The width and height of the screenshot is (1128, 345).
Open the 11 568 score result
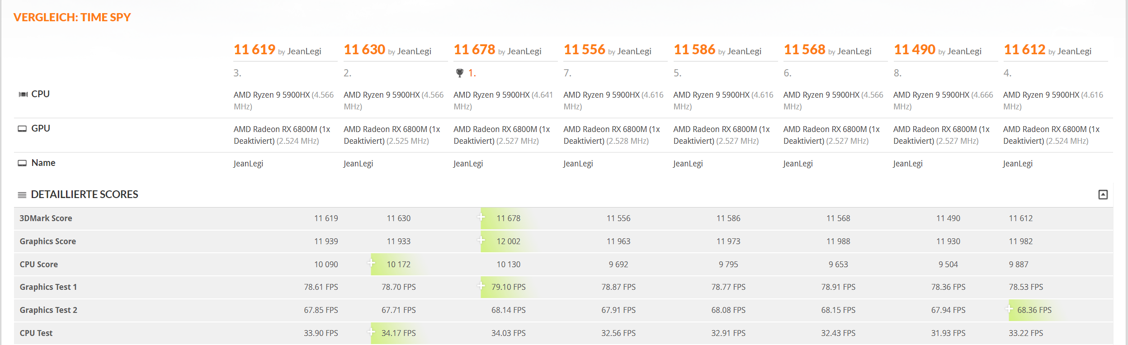(x=804, y=49)
